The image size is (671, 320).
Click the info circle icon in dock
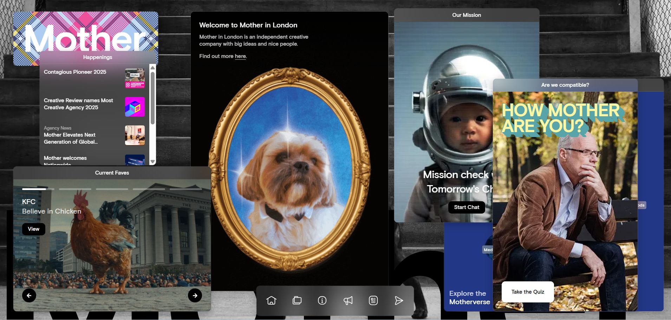[x=322, y=300]
